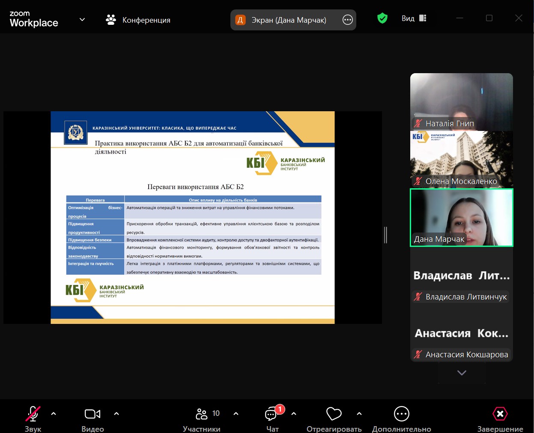Click the КБІ logo at slide top right
Image resolution: width=534 pixels, height=433 pixels.
286,163
